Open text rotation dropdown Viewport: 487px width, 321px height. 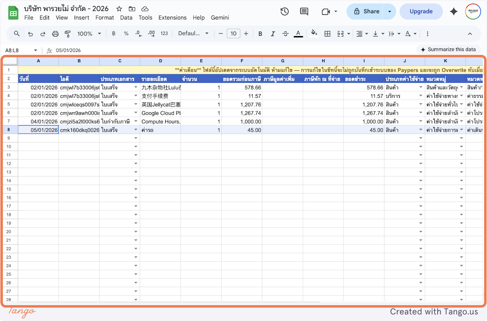(x=411, y=34)
